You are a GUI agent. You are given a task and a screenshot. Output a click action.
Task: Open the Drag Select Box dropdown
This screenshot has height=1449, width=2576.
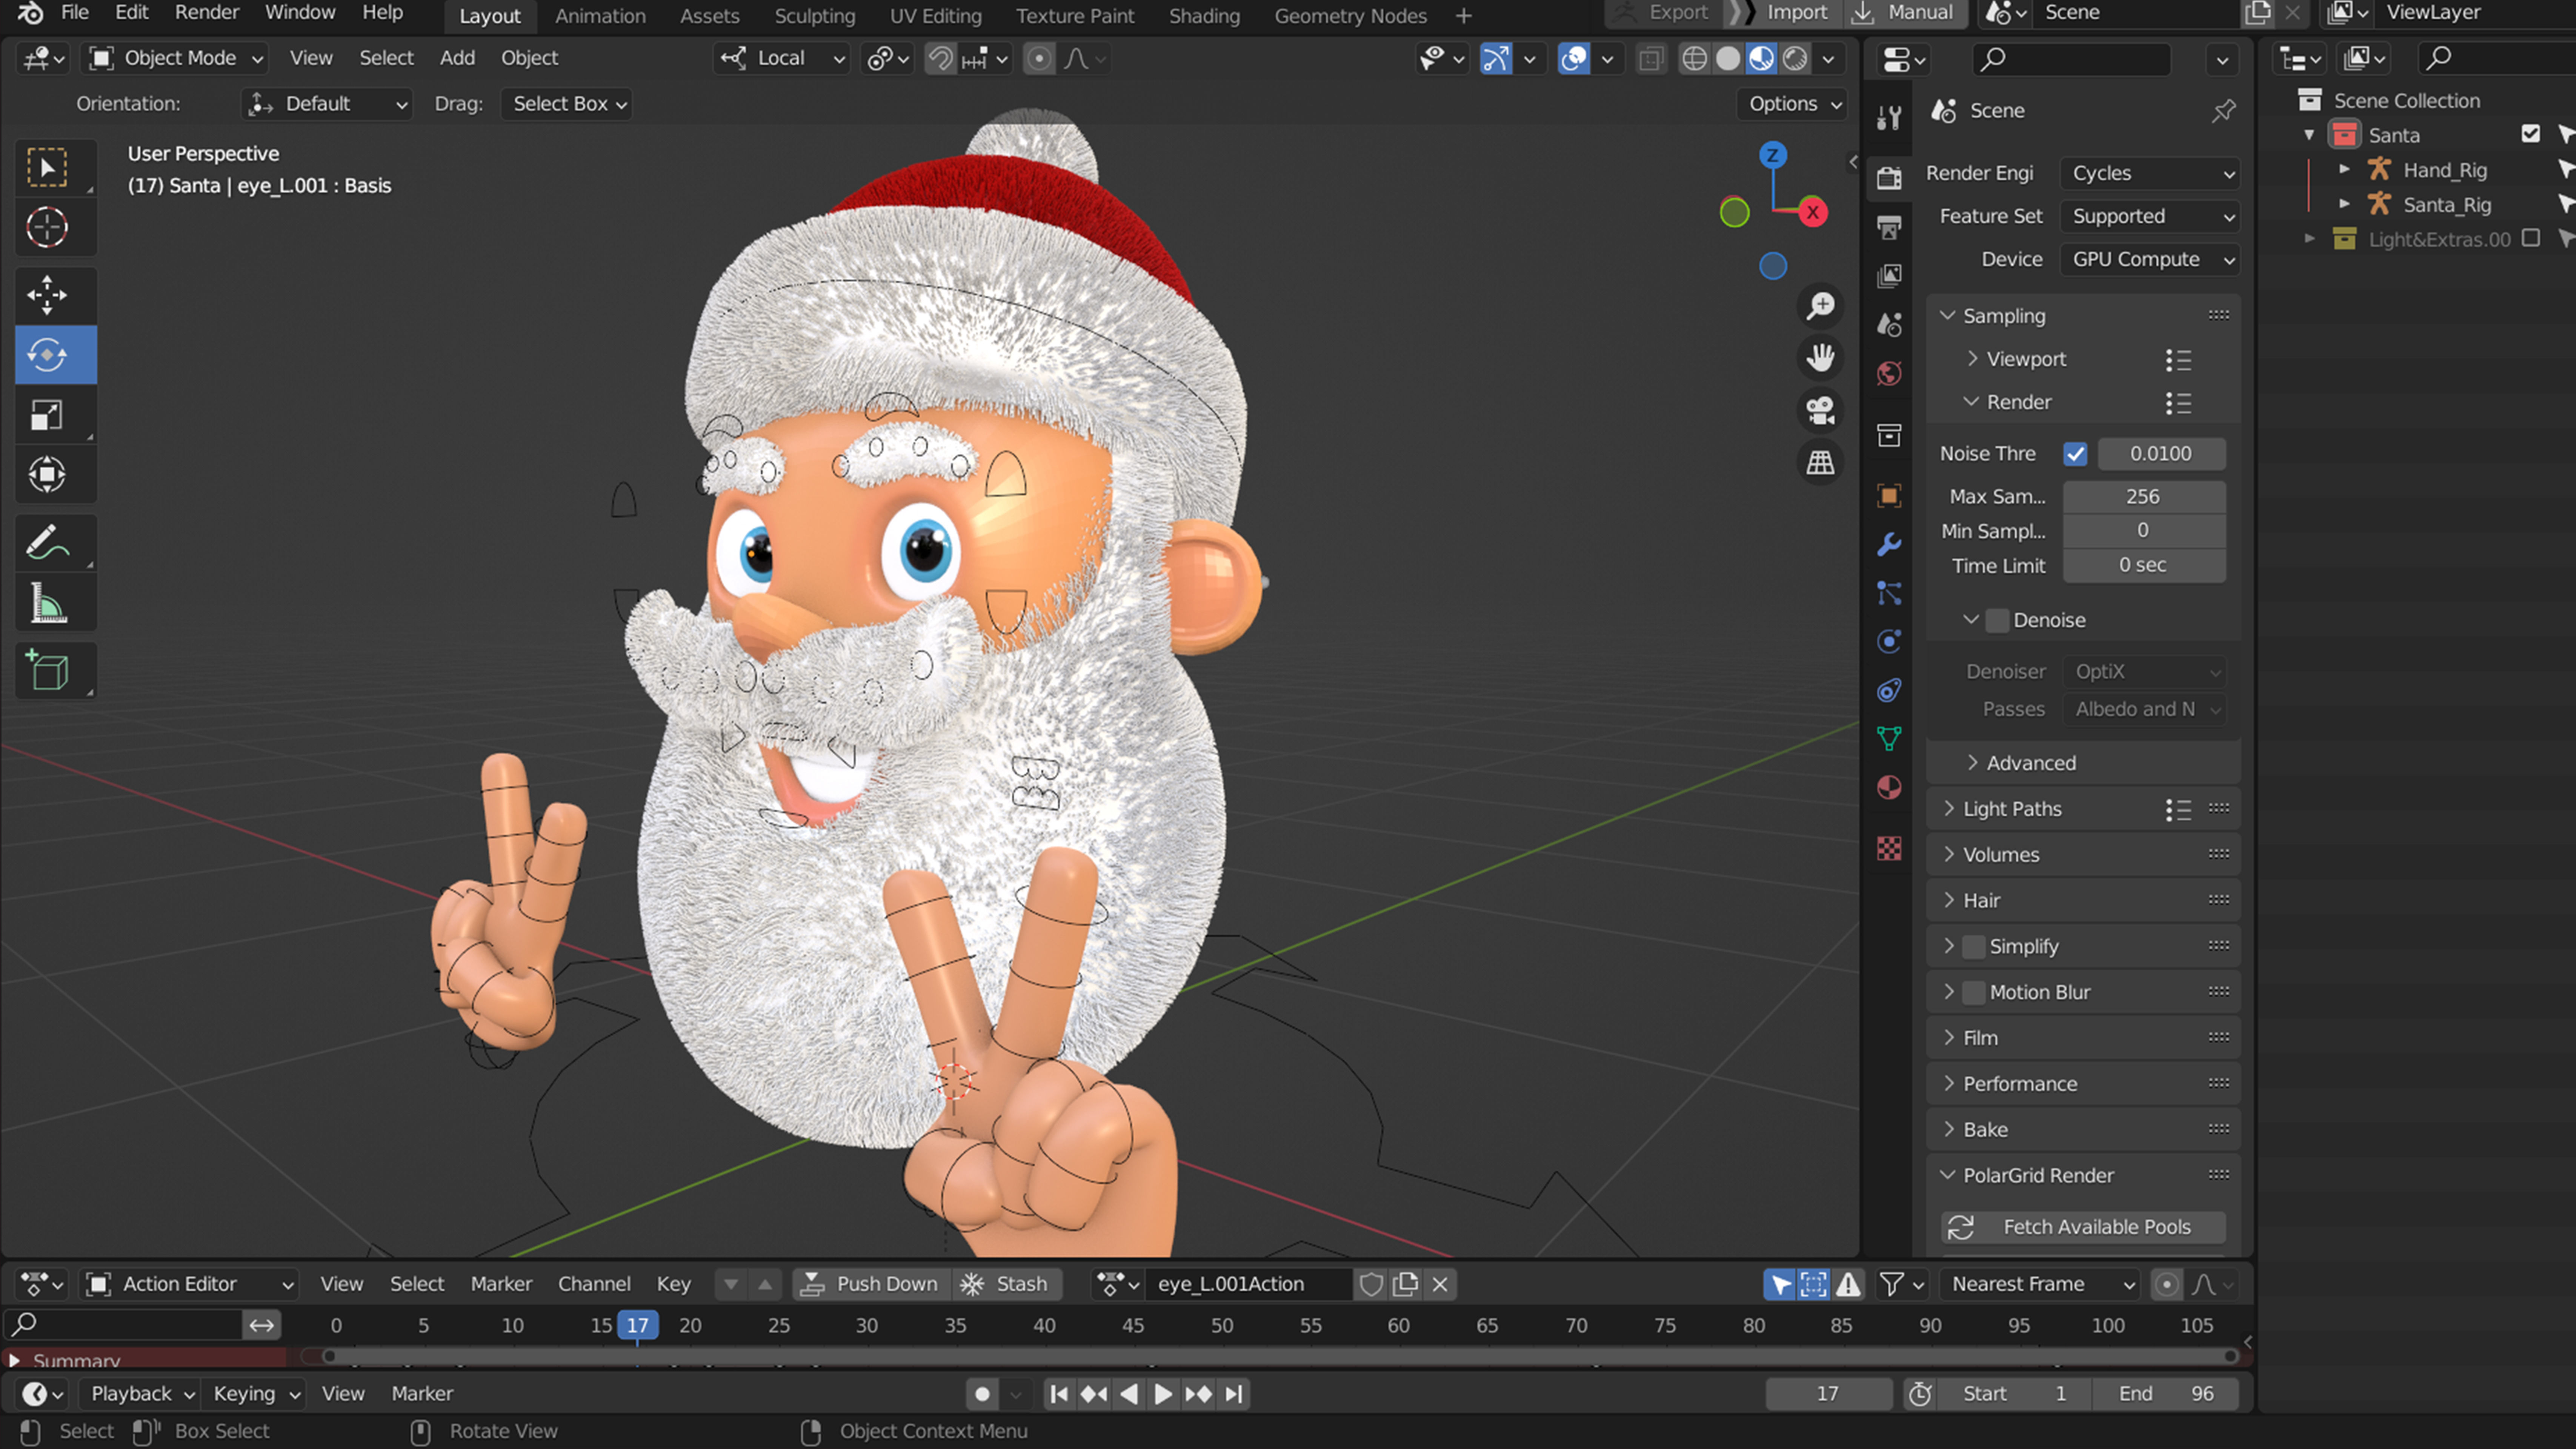coord(567,104)
